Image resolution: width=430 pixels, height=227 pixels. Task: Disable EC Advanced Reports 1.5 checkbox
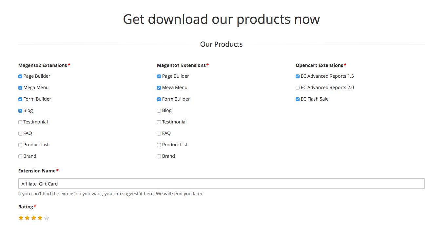coord(298,76)
